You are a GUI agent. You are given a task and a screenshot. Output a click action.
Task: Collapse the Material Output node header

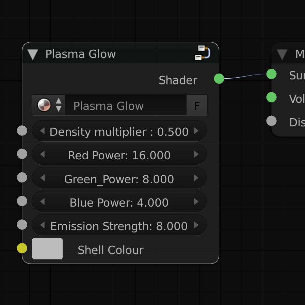click(282, 54)
